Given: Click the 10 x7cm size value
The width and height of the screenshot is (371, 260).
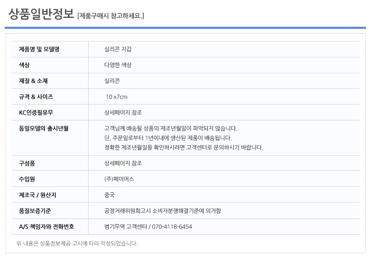Looking at the screenshot, I should click(x=117, y=97).
